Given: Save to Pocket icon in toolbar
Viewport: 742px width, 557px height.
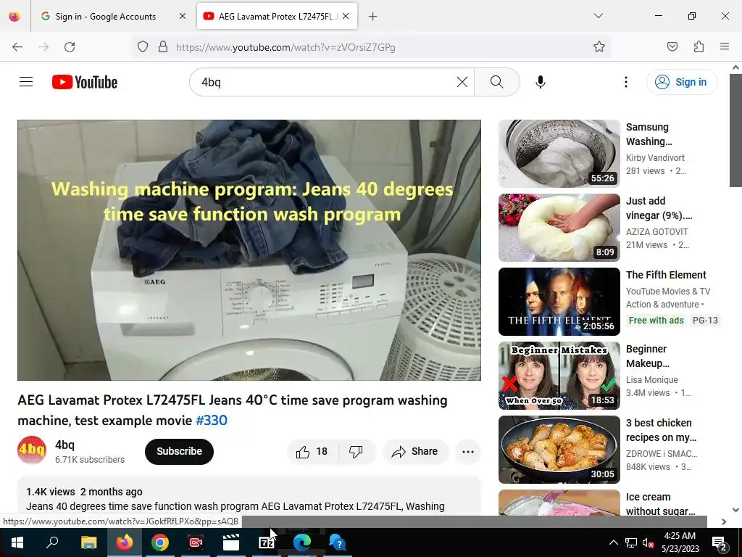Looking at the screenshot, I should click(x=672, y=47).
